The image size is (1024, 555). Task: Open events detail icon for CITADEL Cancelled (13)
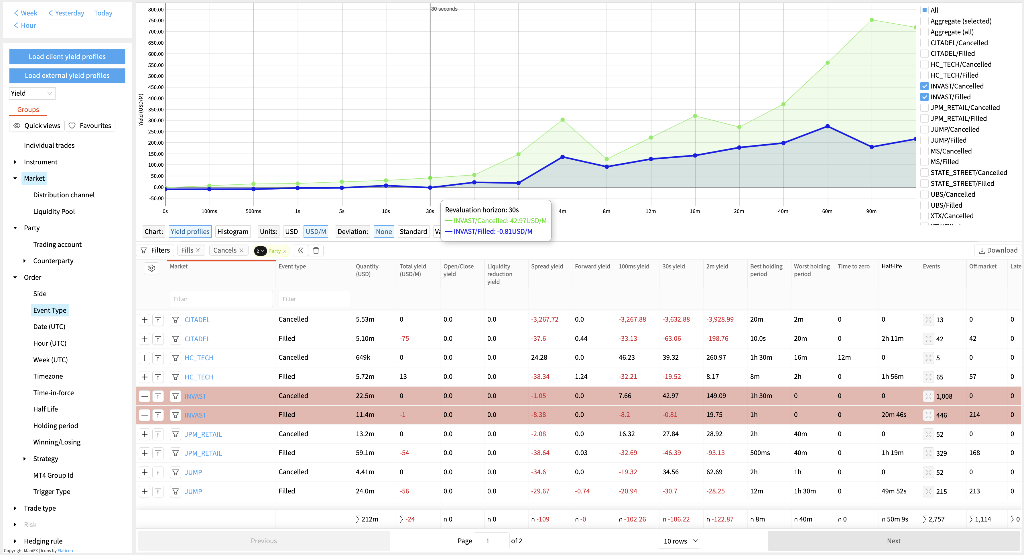click(x=928, y=320)
